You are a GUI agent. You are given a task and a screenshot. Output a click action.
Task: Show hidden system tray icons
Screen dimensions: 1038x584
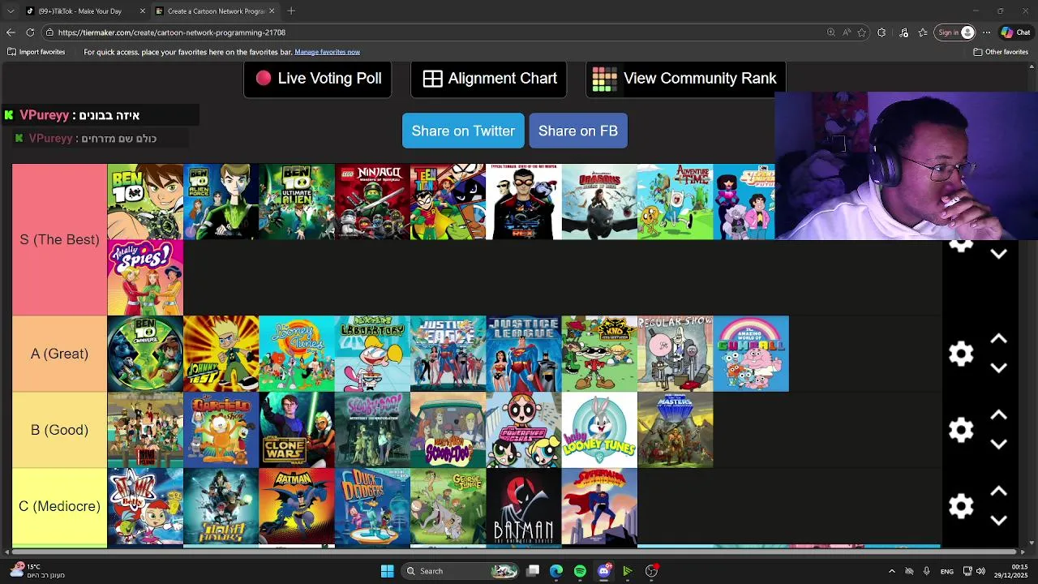point(892,571)
